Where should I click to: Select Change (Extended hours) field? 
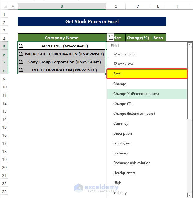(x=147, y=114)
